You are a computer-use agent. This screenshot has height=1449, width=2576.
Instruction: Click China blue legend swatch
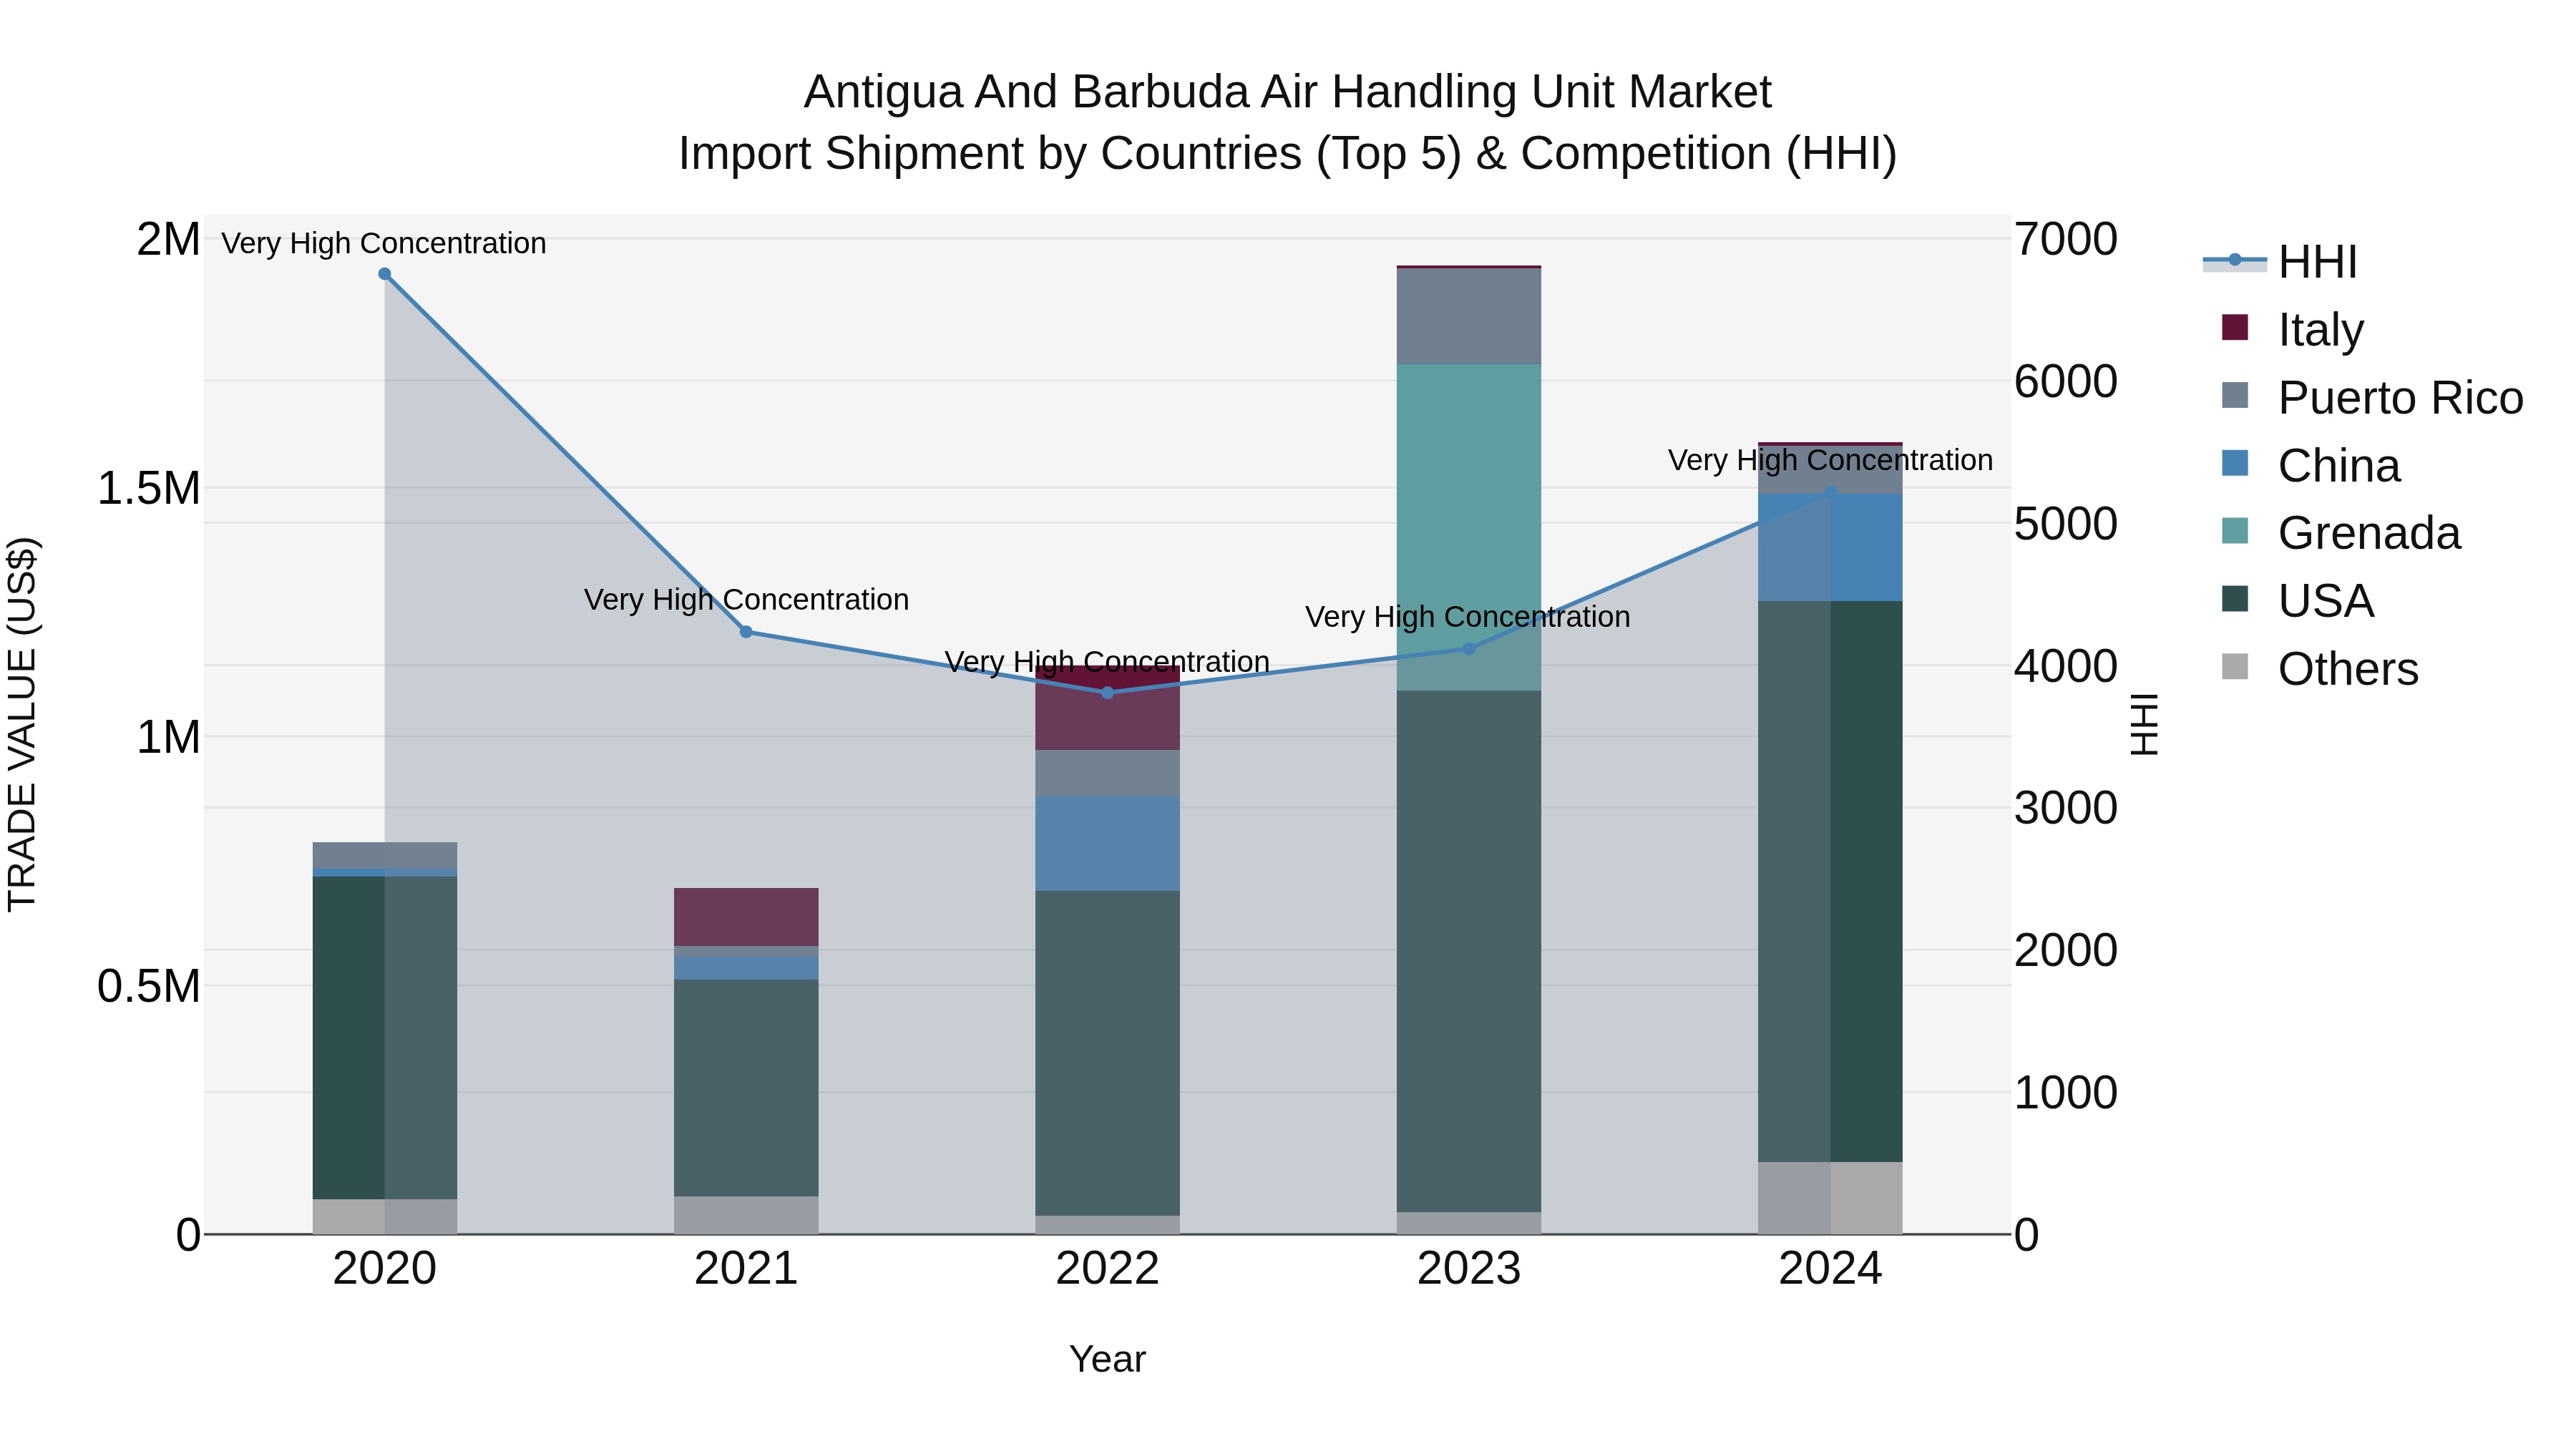pos(2234,463)
